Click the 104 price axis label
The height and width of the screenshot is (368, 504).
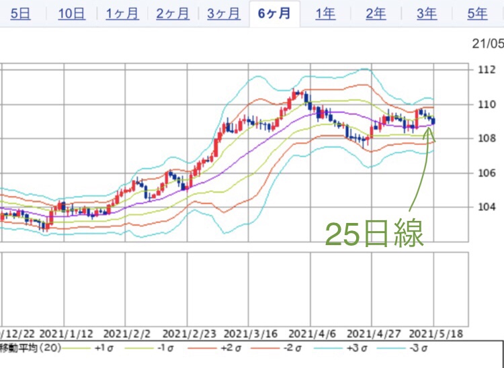487,207
